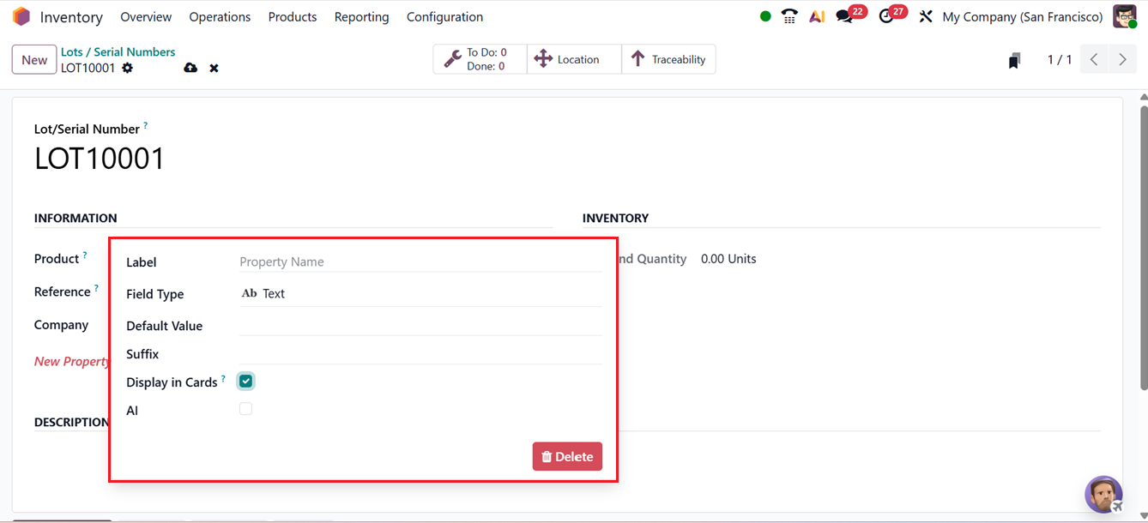Open the Products menu
The image size is (1148, 523).
click(x=293, y=16)
